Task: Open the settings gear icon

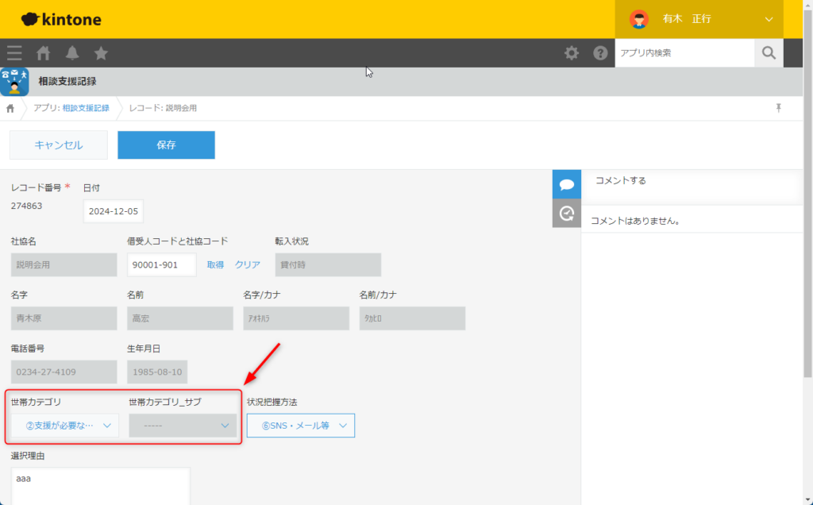Action: 572,53
